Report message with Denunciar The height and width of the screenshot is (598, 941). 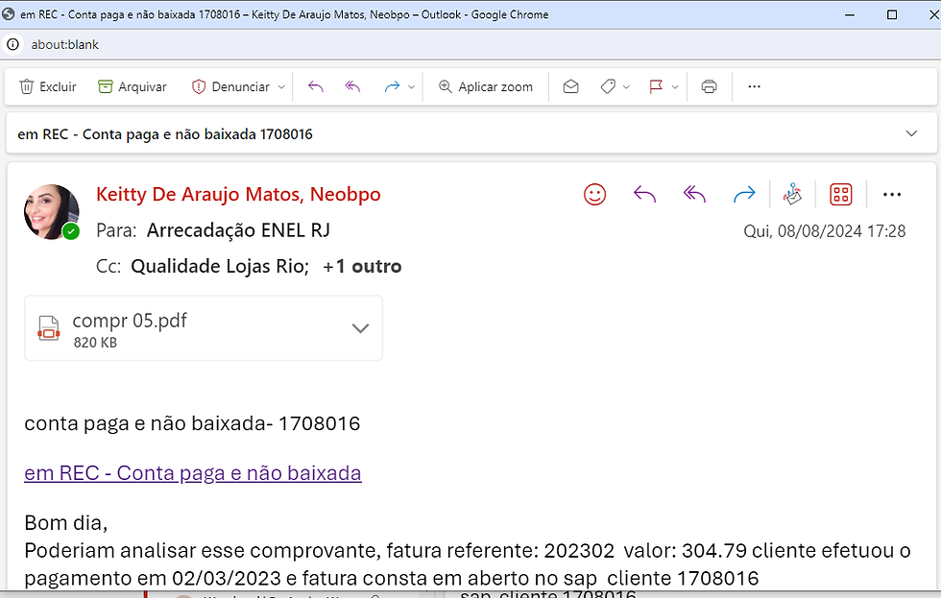point(231,87)
